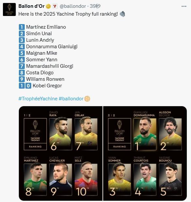Viewport: 191px width, 202px height.
Task: Click Yassine Bounou's 5th place photo
Action: tap(170, 180)
